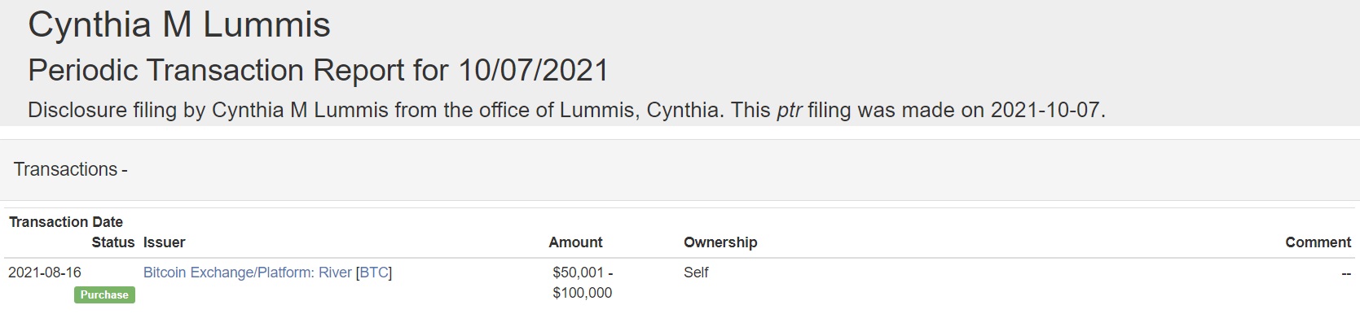The height and width of the screenshot is (314, 1360).
Task: Click the Self ownership value
Action: coord(696,273)
